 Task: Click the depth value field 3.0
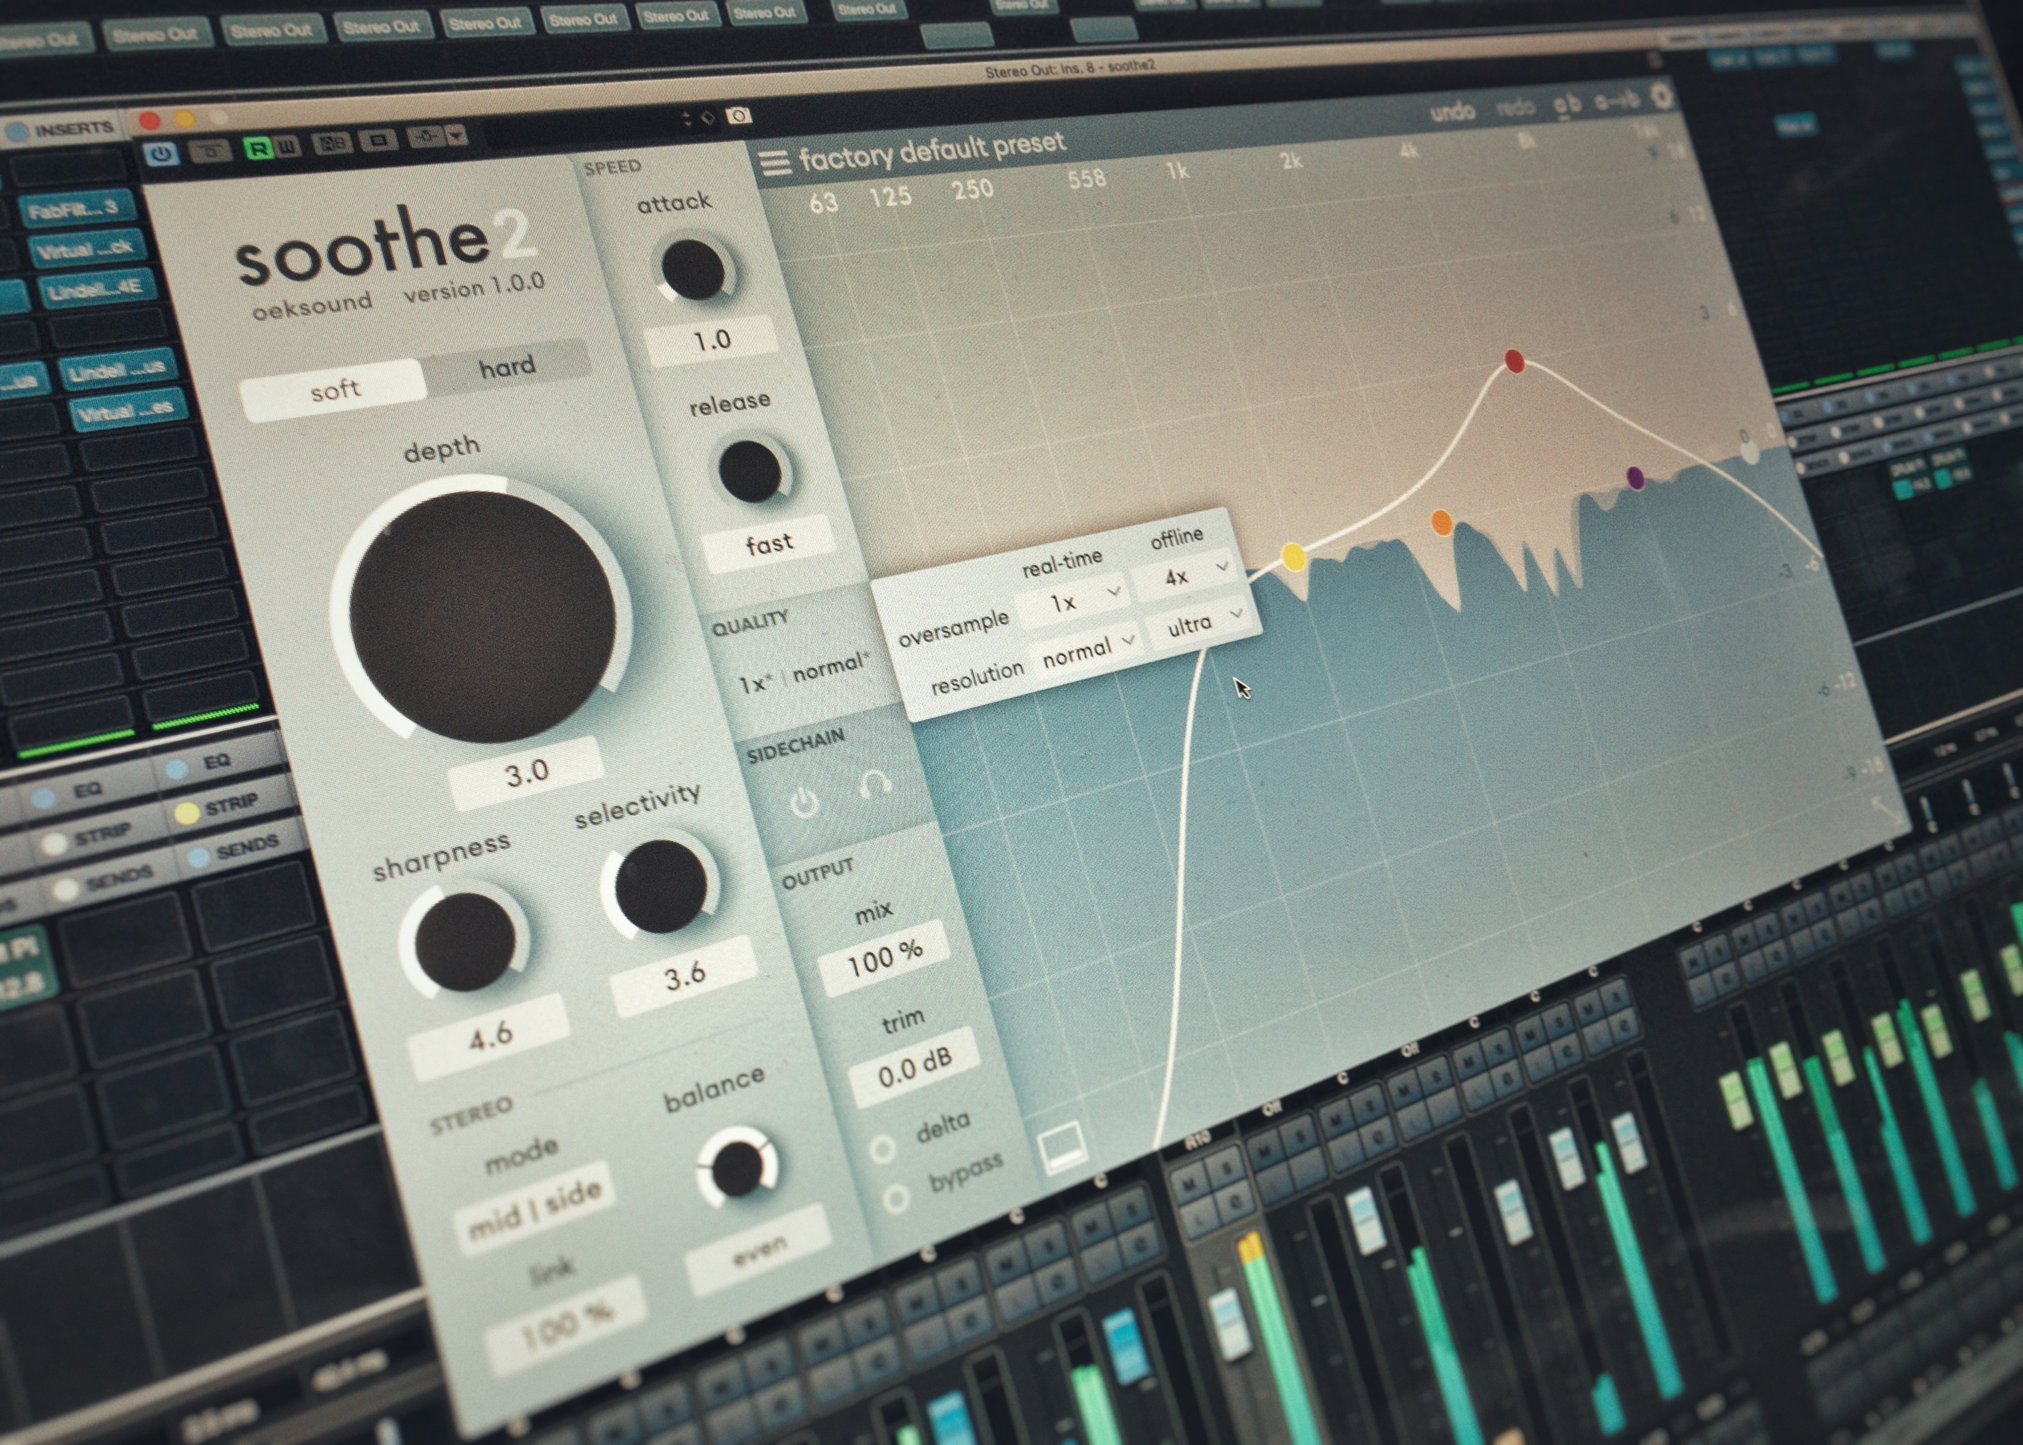click(x=527, y=772)
